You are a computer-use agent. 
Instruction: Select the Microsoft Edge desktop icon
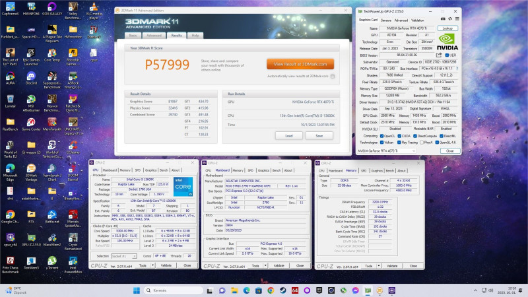click(10, 172)
